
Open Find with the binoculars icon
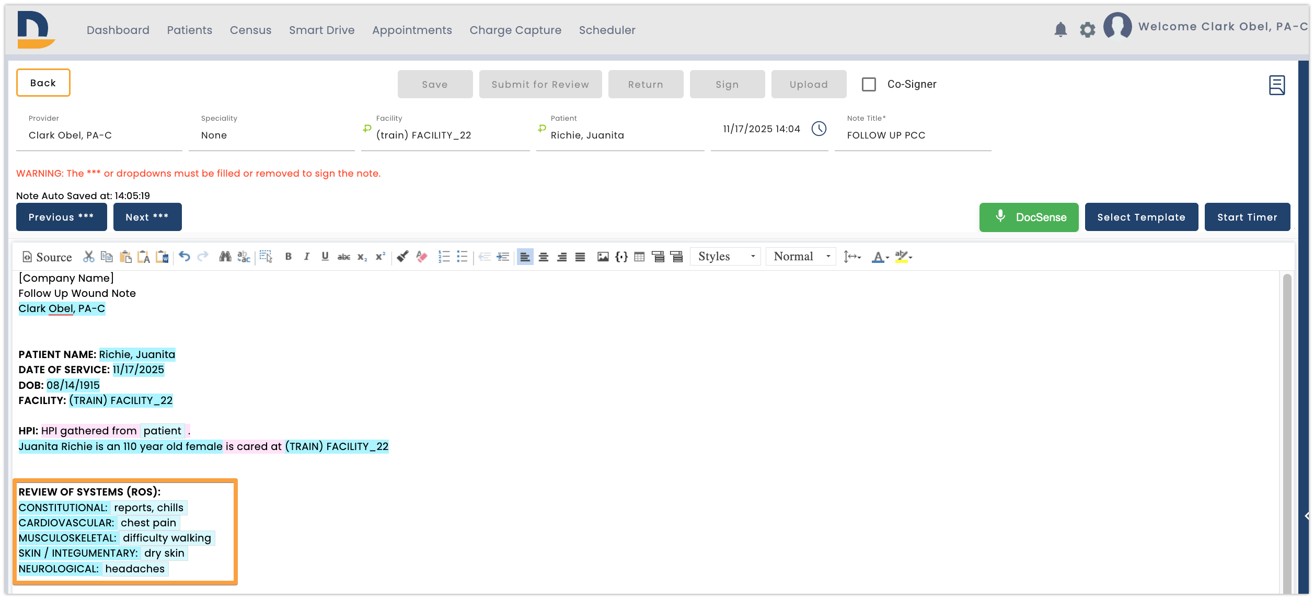coord(225,257)
